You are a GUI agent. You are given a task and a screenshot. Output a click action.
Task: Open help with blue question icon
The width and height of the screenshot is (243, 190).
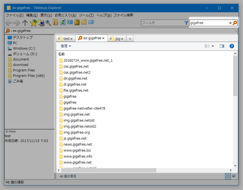click(x=232, y=46)
